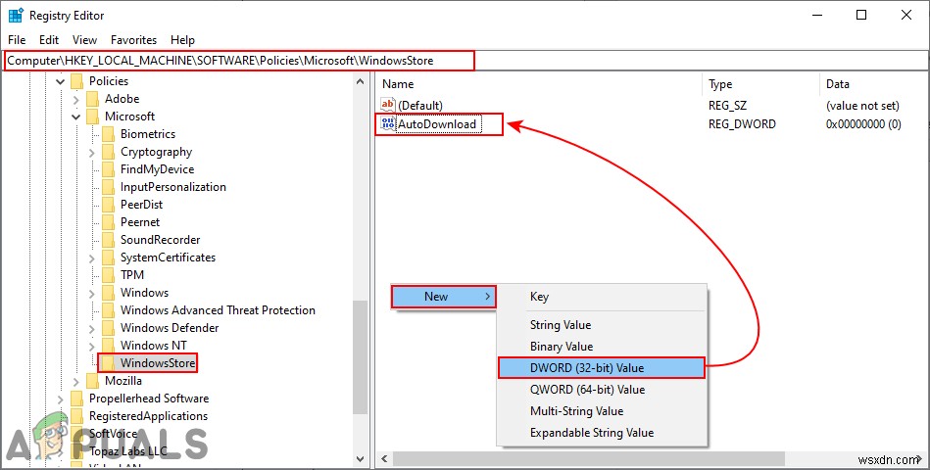Image resolution: width=930 pixels, height=470 pixels.
Task: Collapse the Policies tree node
Action: click(x=61, y=81)
